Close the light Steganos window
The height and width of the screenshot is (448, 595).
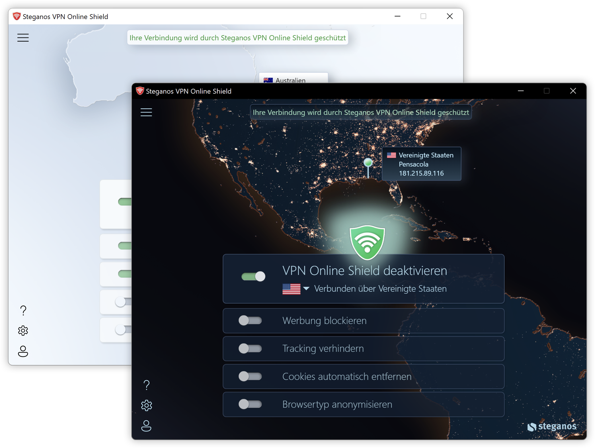(450, 16)
